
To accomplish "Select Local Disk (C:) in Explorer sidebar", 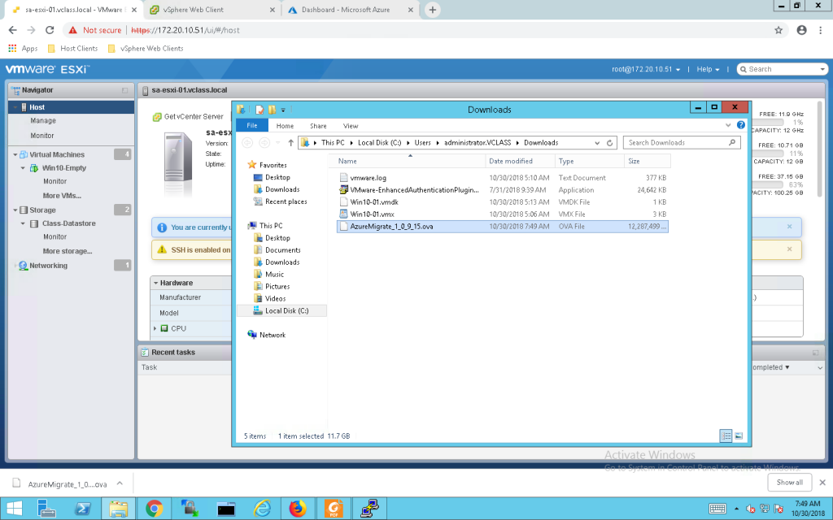I will (287, 311).
